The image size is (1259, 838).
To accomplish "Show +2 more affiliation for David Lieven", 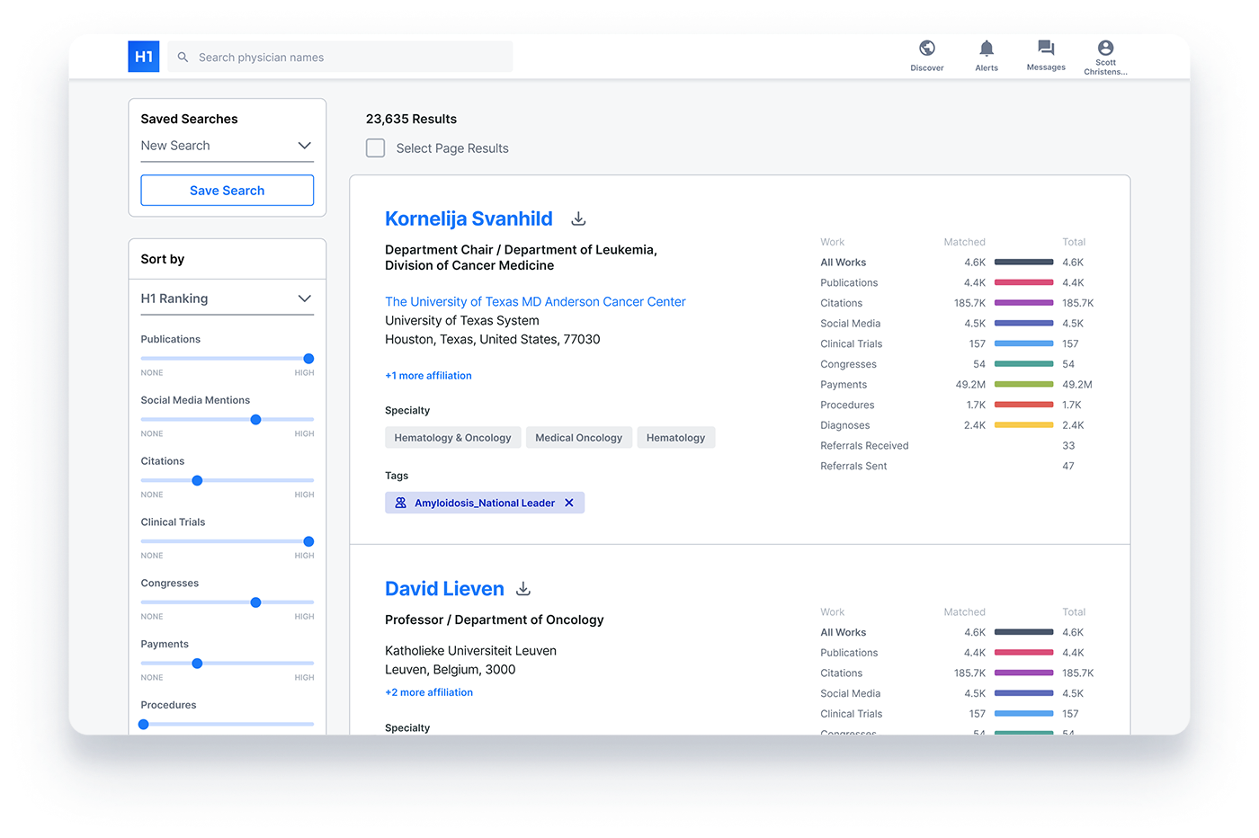I will 429,692.
